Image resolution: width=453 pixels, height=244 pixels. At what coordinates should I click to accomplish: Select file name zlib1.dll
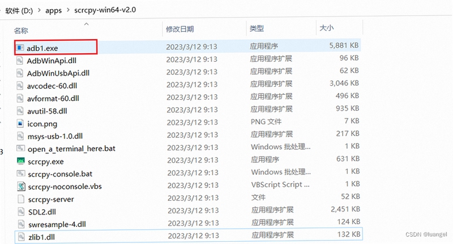(x=41, y=237)
